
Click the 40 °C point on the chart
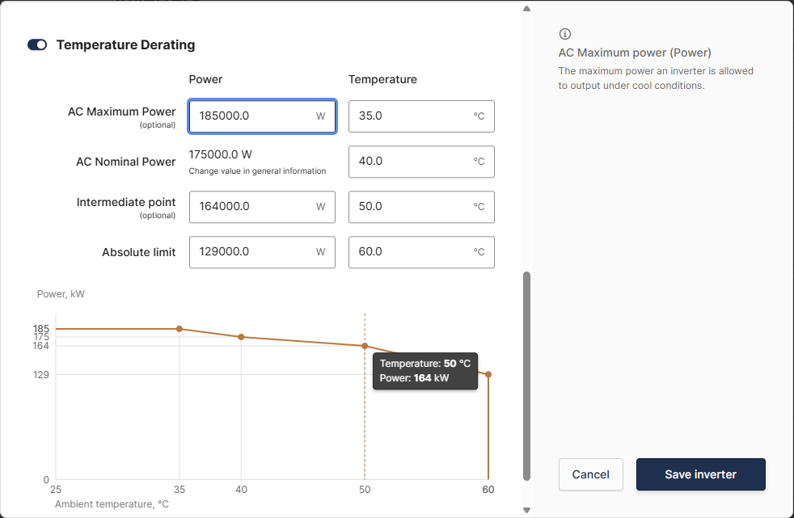[241, 337]
